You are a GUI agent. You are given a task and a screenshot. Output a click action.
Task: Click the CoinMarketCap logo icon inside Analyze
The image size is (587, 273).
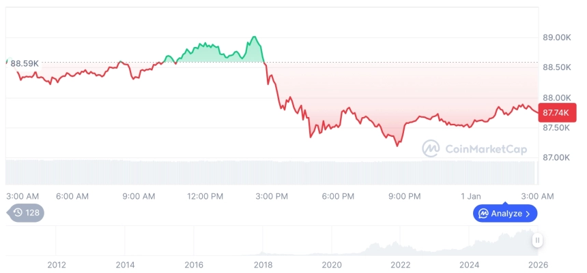click(483, 214)
